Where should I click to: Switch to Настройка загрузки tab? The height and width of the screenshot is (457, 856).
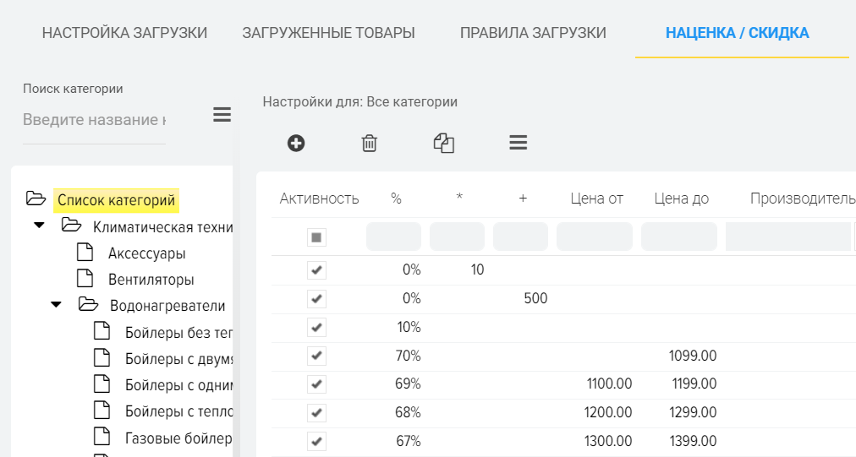(x=124, y=34)
